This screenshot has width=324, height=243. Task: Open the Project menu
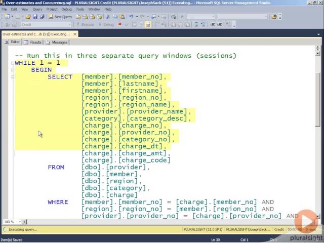tap(52, 9)
